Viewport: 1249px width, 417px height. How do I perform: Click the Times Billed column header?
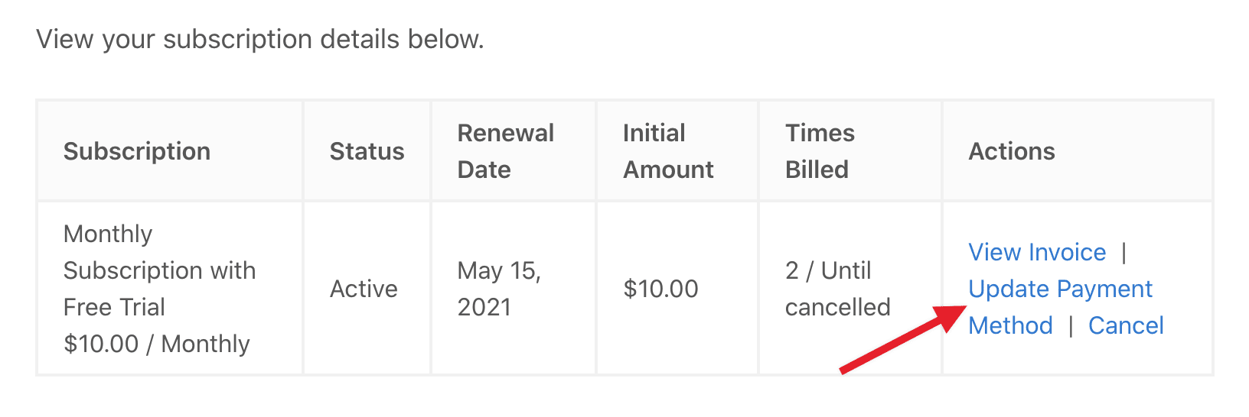[820, 151]
